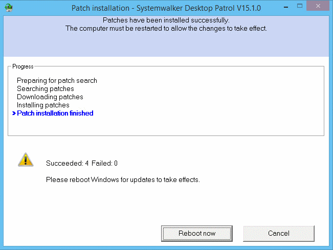Screen dimensions: 333x250
Task: Minimize the Patch installation window
Action: [286, 7]
